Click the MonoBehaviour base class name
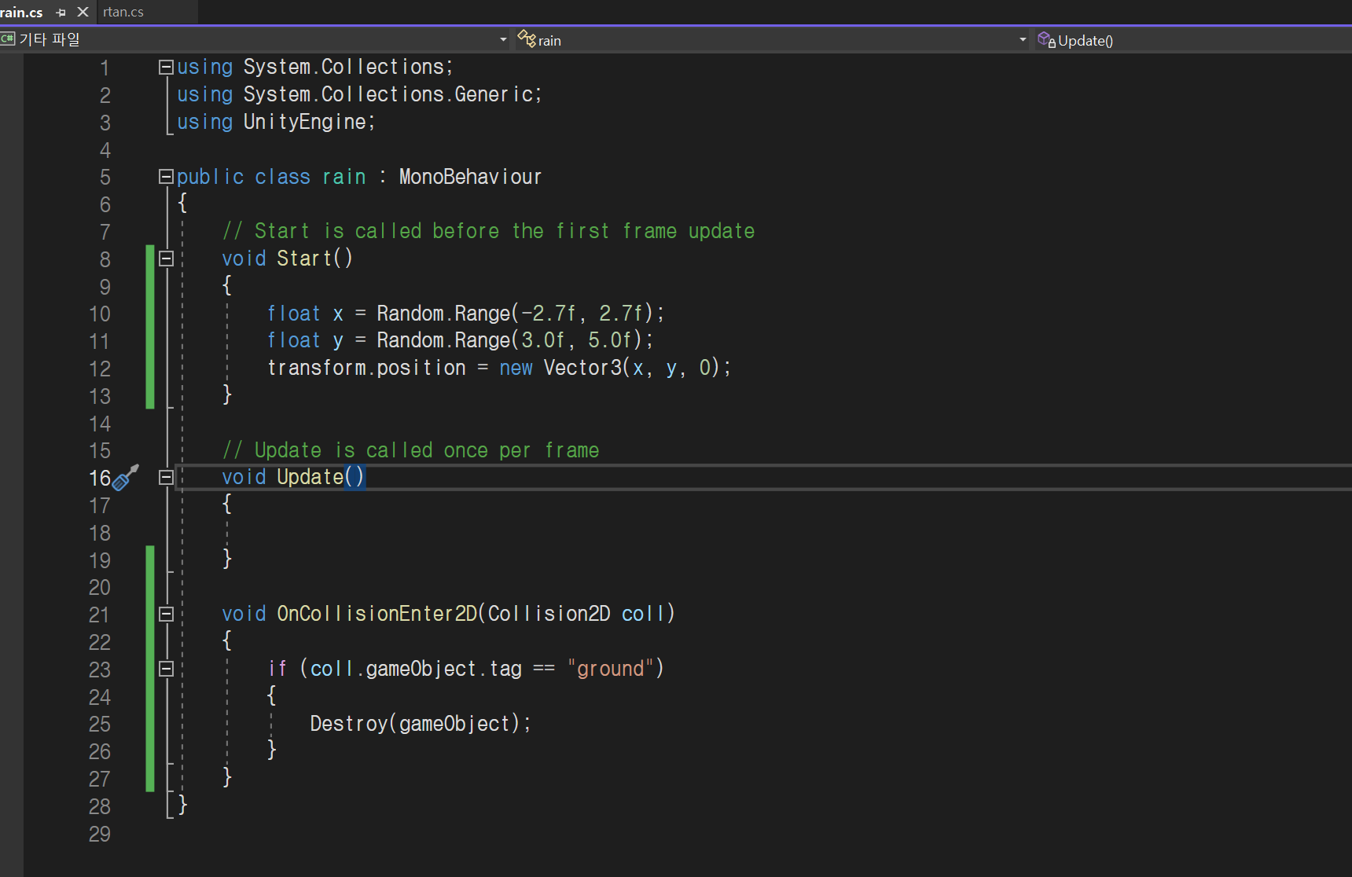 (x=470, y=177)
